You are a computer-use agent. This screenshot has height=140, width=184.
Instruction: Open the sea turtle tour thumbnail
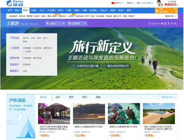124,114
